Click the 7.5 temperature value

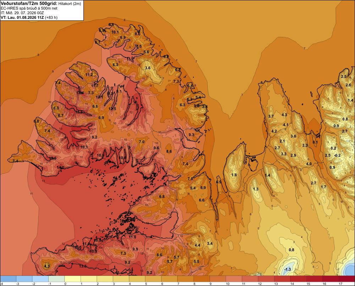[139, 46]
